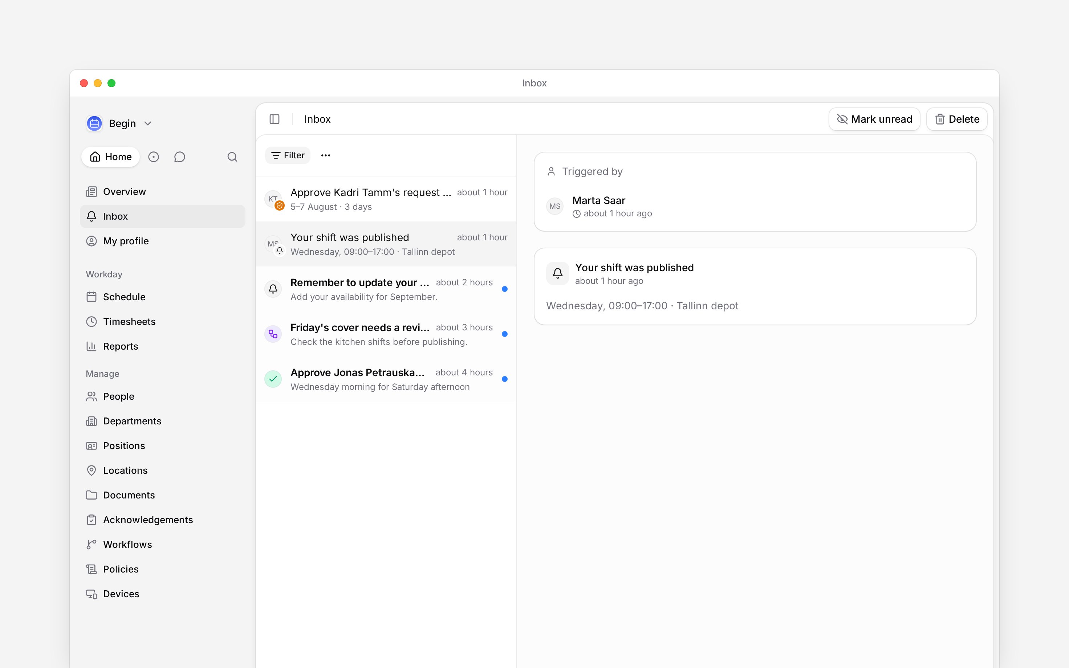Click the Reports bar chart icon
Viewport: 1069px width, 668px height.
click(92, 346)
